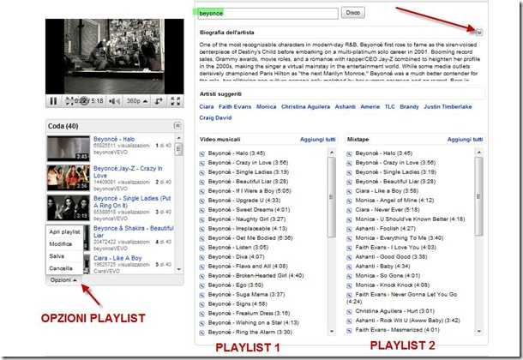
Task: Add 'Ciara - Never Ever' from Mixtape
Action: [x=349, y=210]
